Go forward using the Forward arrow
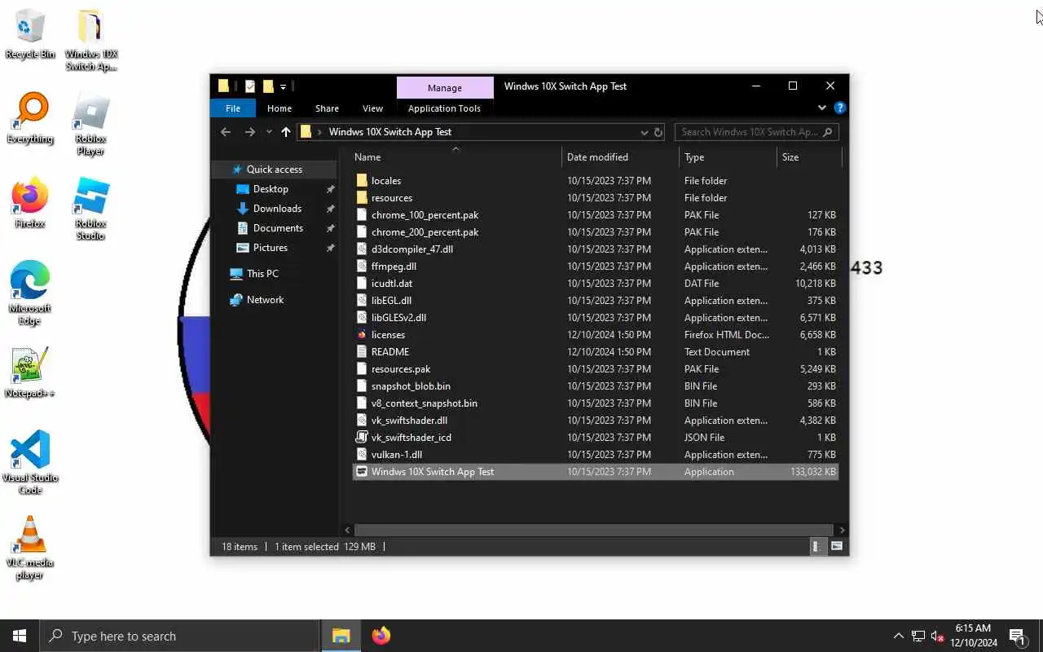Screen dimensions: 1043x652 pos(249,132)
